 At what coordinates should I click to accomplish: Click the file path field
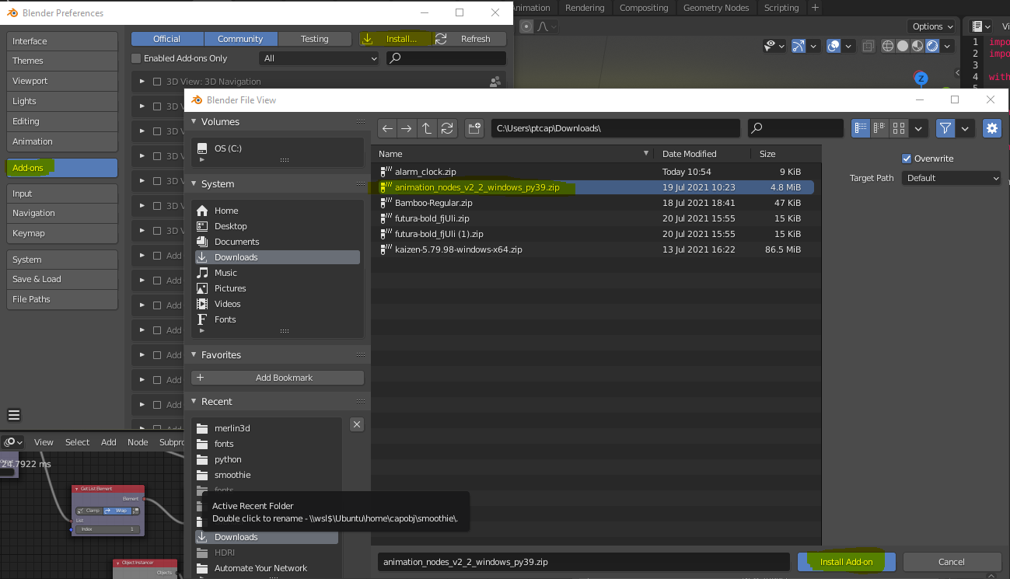pos(616,128)
